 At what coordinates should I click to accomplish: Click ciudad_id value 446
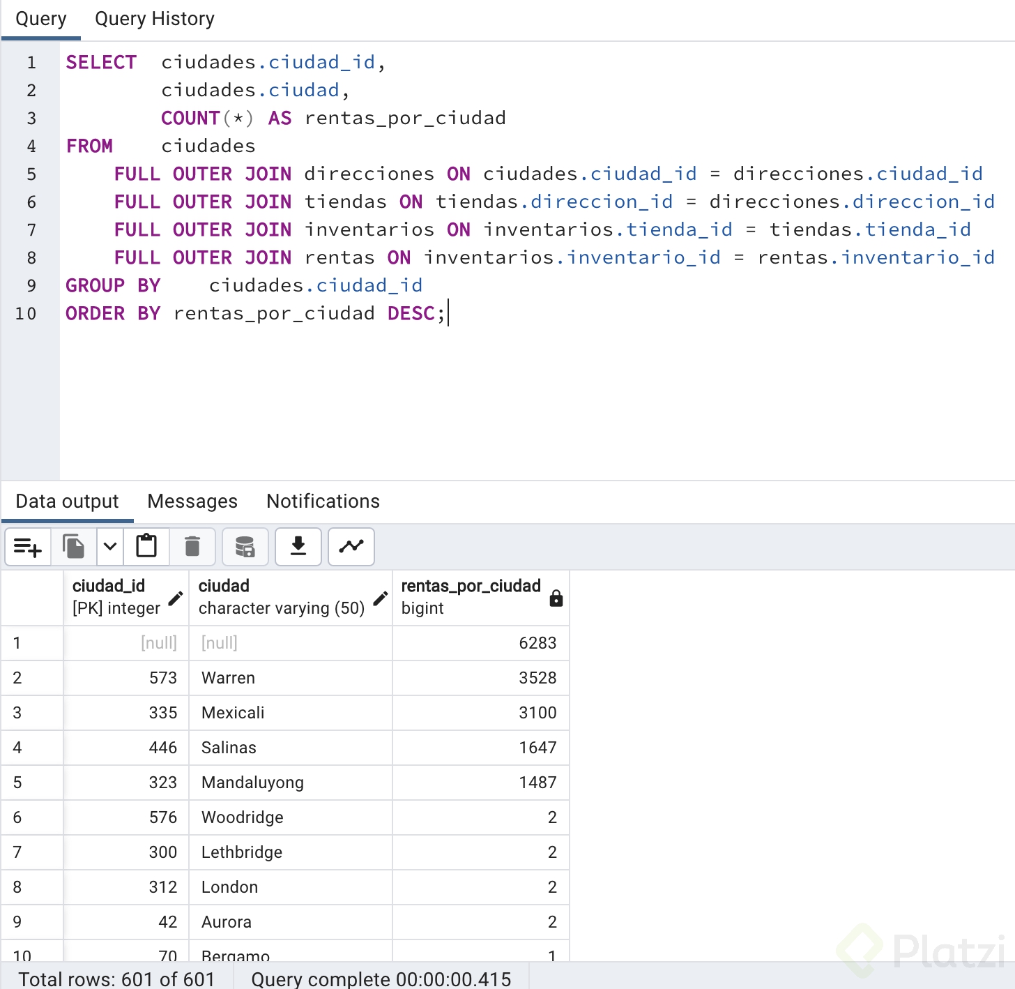(126, 748)
